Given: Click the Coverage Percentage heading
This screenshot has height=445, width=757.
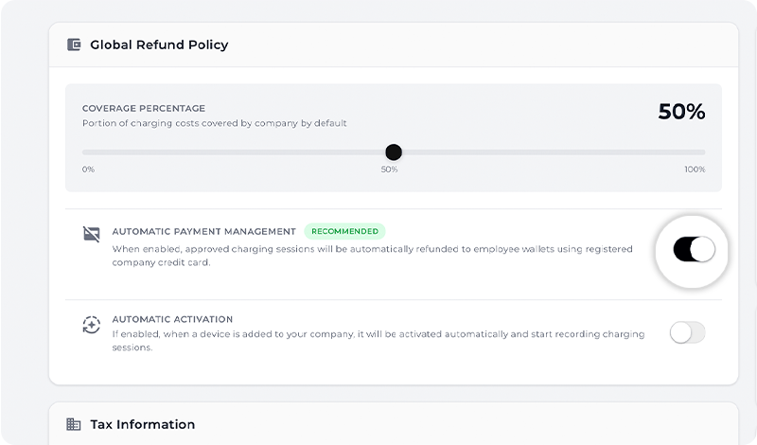Looking at the screenshot, I should (x=144, y=109).
